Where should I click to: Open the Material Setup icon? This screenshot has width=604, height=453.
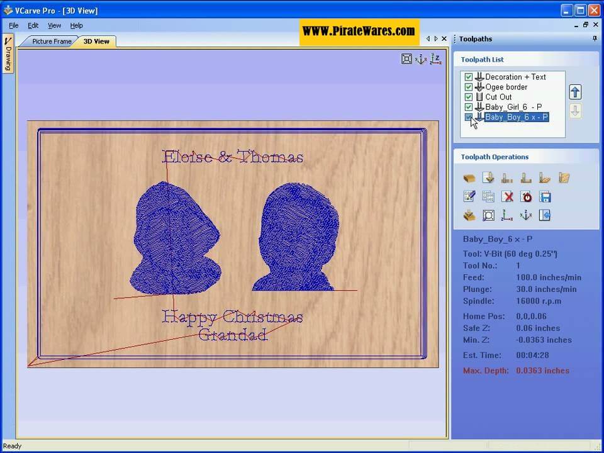[x=469, y=179]
